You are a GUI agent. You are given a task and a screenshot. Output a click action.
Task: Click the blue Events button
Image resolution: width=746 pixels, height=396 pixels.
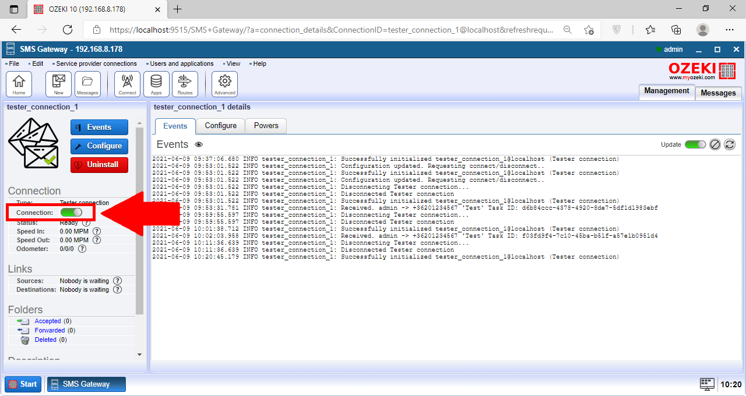click(x=99, y=128)
